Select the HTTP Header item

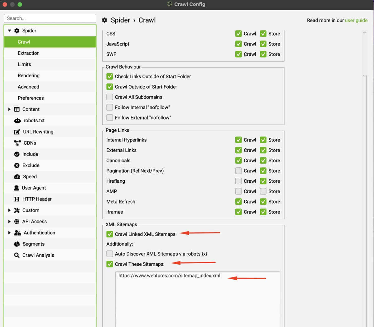[37, 199]
